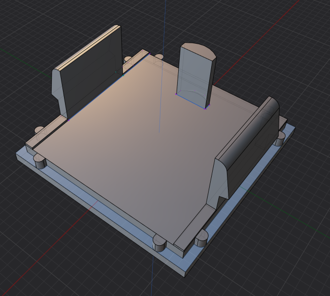Select the cylindrical peg at the front-left corner
Viewport: 330px width, 296px height.
coord(40,161)
